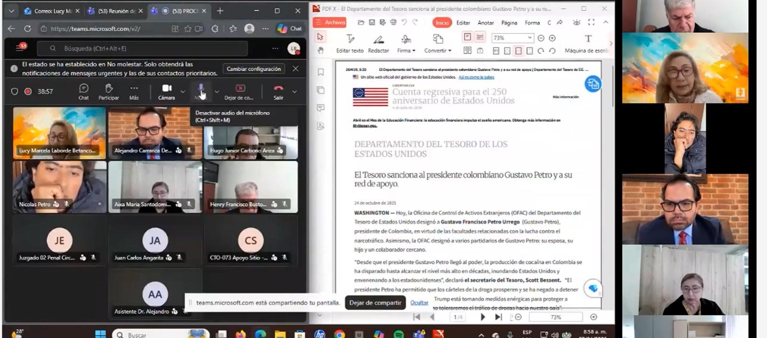Select the Editar texto tool
The height and width of the screenshot is (338, 767).
pos(350,43)
